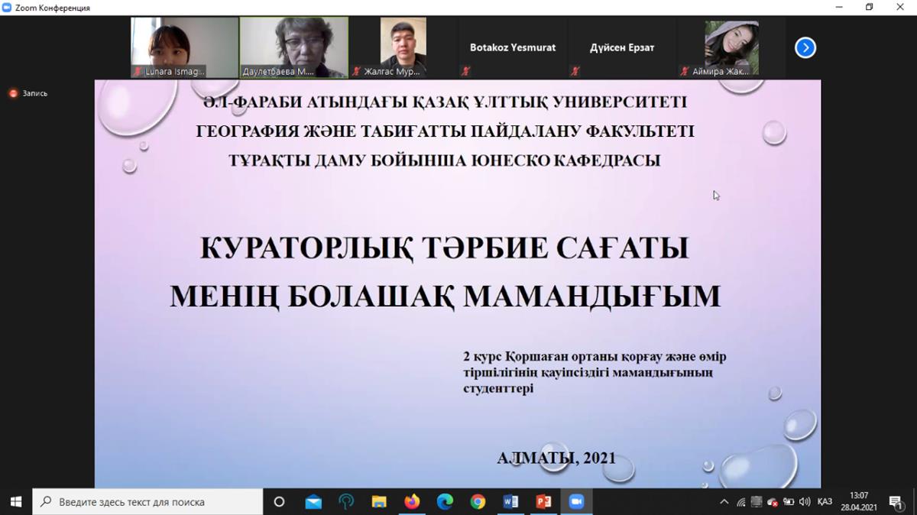Launch Firefox from the taskbar
The image size is (917, 515).
point(412,502)
